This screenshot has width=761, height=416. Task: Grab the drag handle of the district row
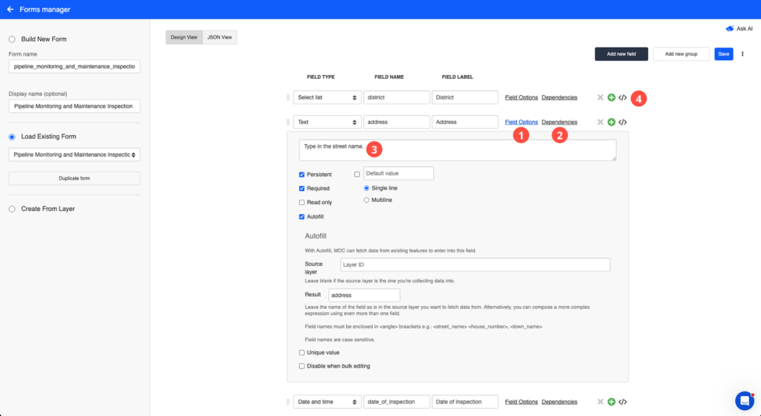(x=288, y=97)
